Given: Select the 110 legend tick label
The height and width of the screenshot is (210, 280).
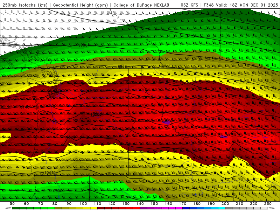Looking at the screenshot, I should tap(98, 204).
